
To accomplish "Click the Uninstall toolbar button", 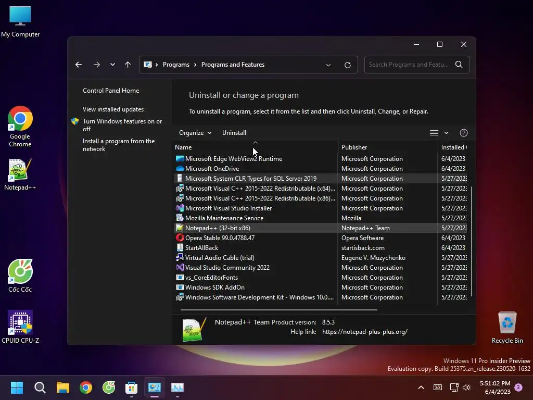I will (234, 133).
